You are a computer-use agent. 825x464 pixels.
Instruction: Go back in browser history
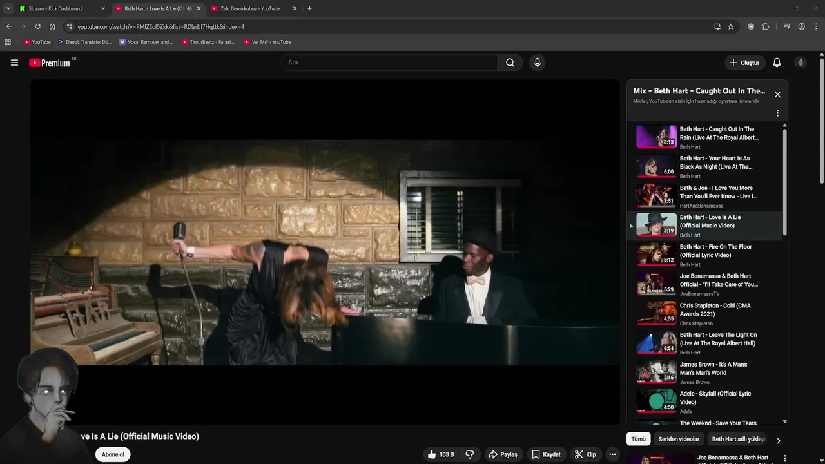tap(8, 26)
